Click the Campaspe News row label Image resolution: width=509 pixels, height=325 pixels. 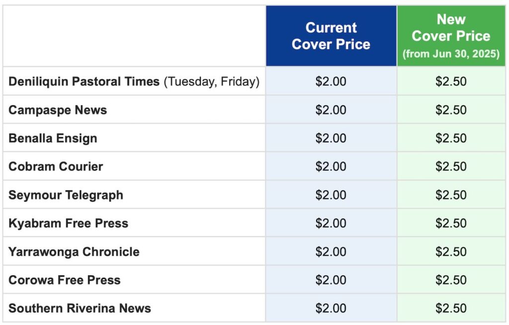(58, 110)
